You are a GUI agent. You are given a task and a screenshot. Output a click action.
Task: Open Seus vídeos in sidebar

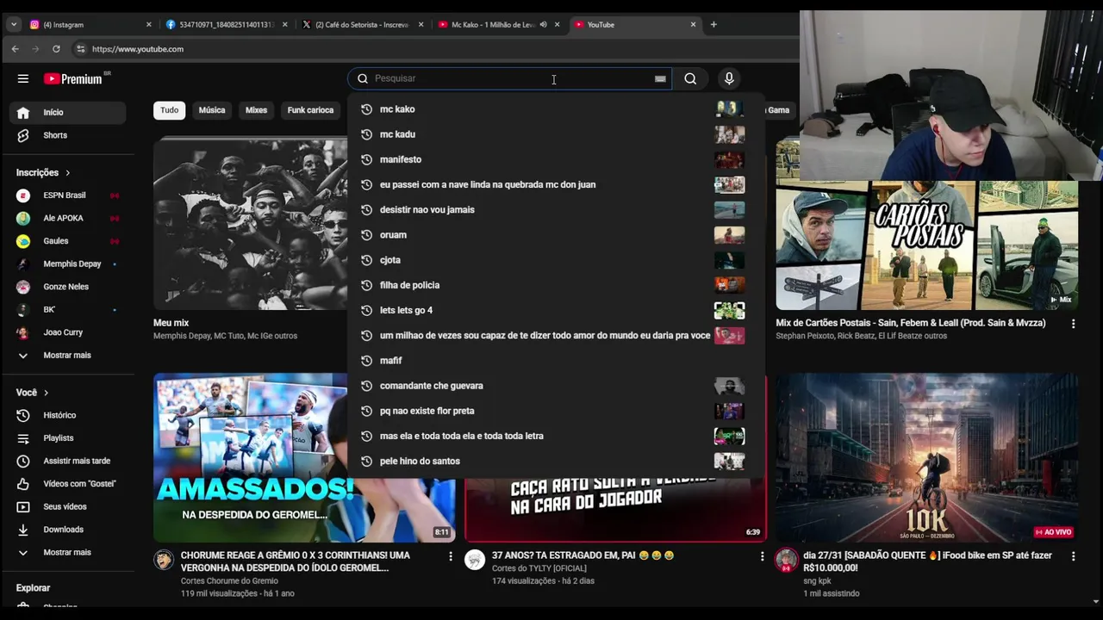(67, 506)
